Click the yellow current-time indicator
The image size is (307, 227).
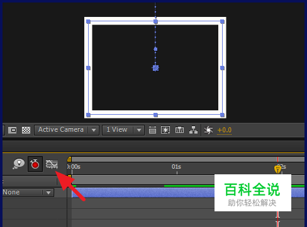278,169
